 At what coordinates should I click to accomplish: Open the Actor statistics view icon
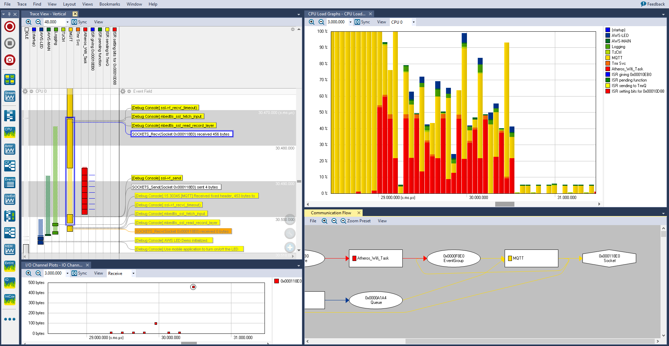[9, 149]
